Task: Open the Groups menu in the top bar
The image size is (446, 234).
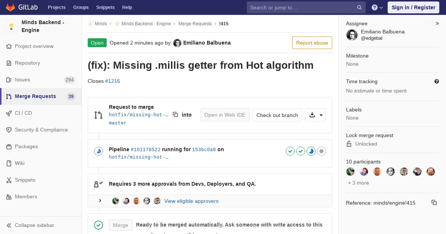Action: [x=81, y=7]
